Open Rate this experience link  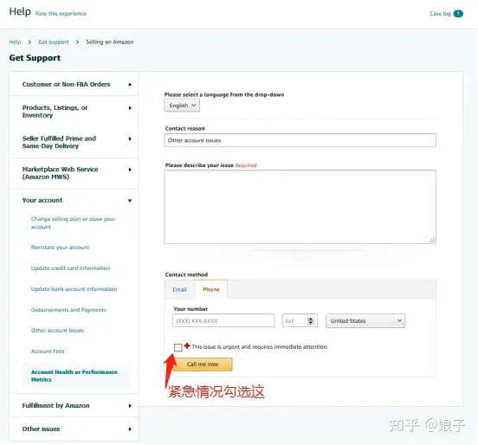tap(61, 14)
